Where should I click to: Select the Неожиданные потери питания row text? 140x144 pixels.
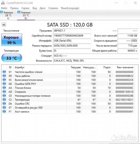pyautogui.click(x=33, y=96)
